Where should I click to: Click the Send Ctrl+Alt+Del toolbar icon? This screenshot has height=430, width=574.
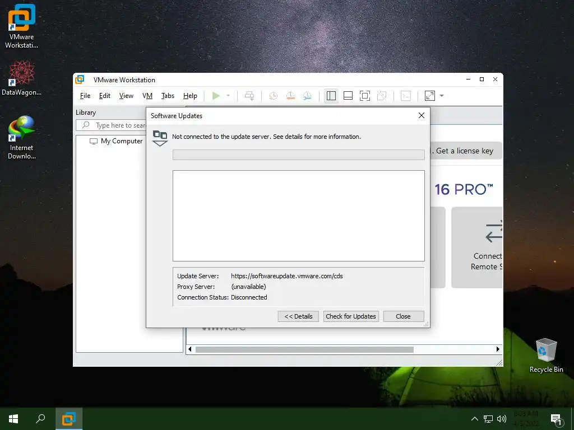click(249, 96)
